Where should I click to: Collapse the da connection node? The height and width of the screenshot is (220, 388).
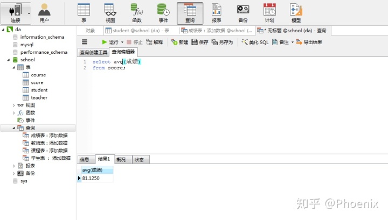tap(3, 30)
